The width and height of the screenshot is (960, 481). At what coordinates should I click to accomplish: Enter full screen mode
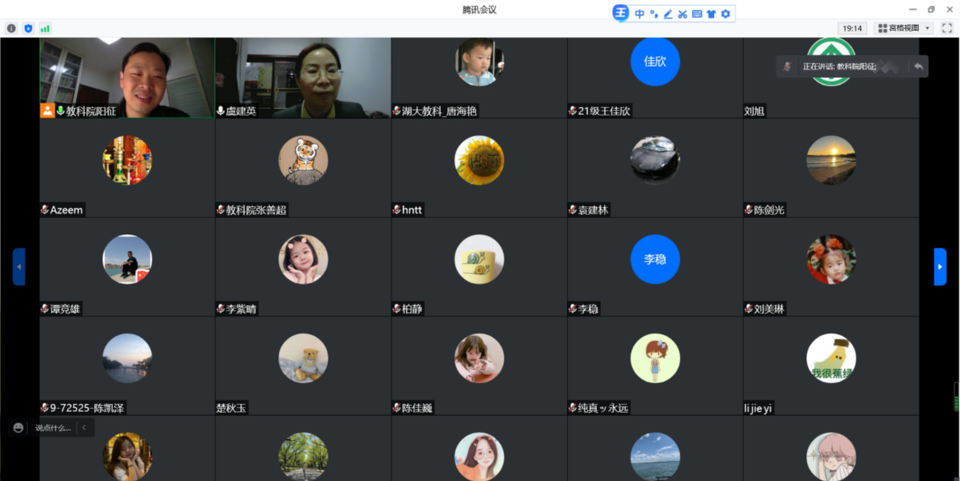(x=946, y=28)
